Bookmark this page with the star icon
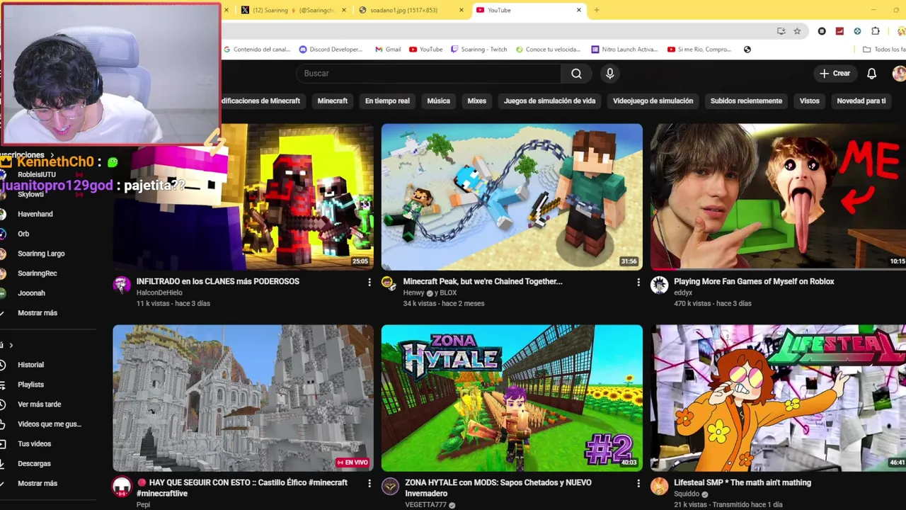Viewport: 906px width, 510px height. point(797,31)
